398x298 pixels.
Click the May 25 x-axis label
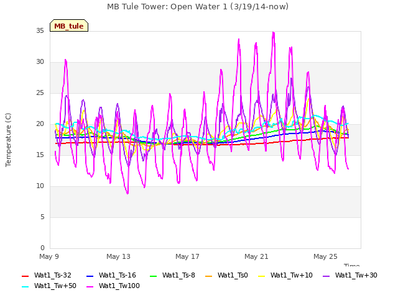tap(325, 256)
